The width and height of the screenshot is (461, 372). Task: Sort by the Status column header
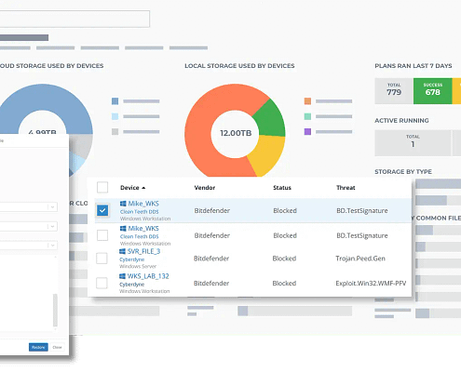point(282,188)
